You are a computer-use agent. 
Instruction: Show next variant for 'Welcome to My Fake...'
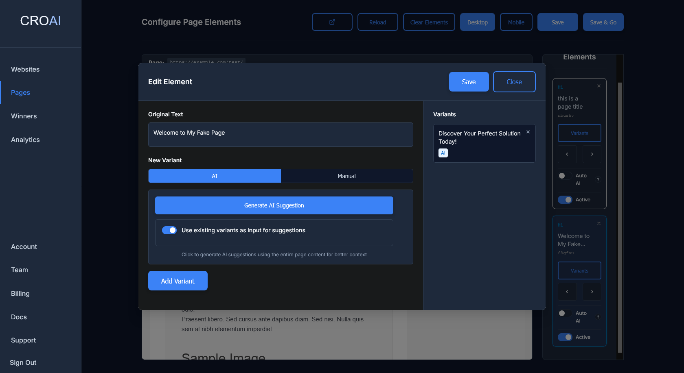tap(592, 292)
